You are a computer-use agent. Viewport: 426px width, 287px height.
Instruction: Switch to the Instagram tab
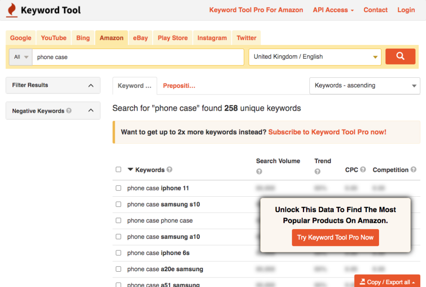[212, 38]
